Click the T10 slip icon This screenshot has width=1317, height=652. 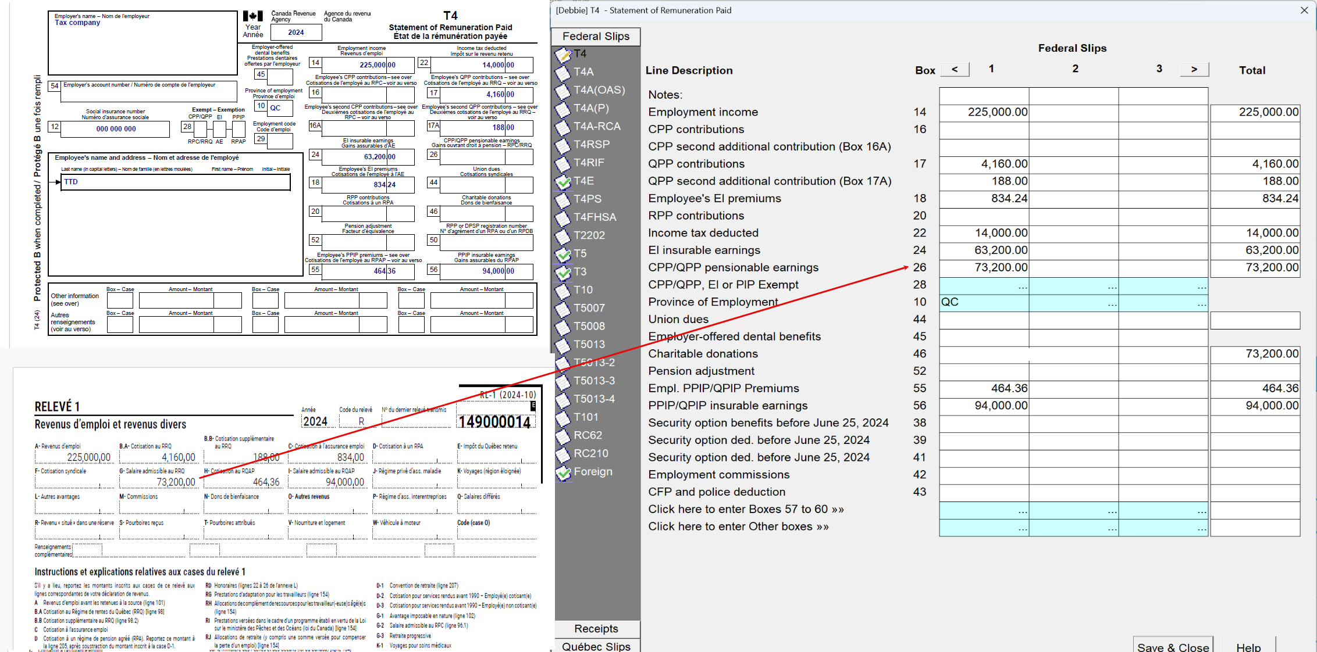563,291
